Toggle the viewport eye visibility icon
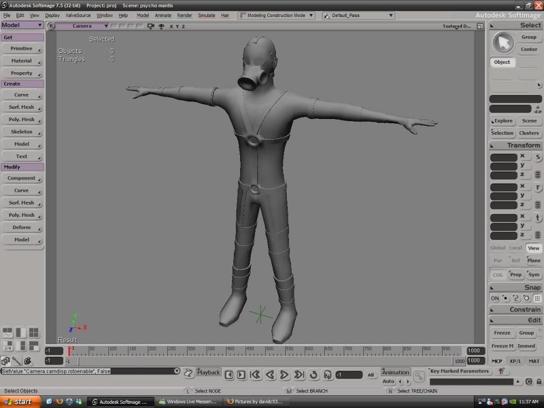Viewport: 544px width, 408px height. click(161, 26)
